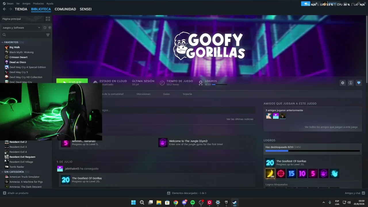
Task: View the waving hand achievement icon
Action: 334,173
